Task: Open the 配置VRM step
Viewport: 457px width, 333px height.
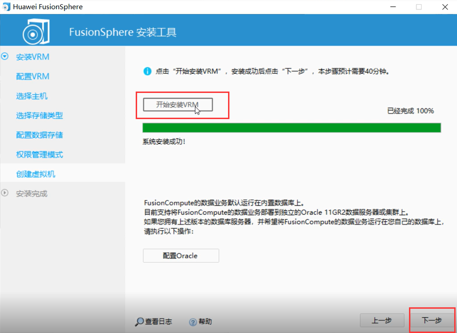Action: click(x=33, y=77)
